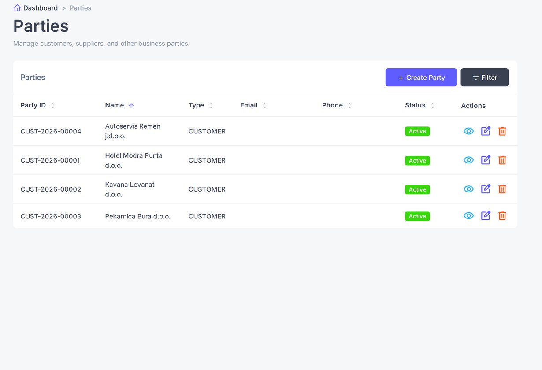Delete the Hotel Modra Punta d.o.o. party
Screen dimensions: 542x370
(502, 160)
